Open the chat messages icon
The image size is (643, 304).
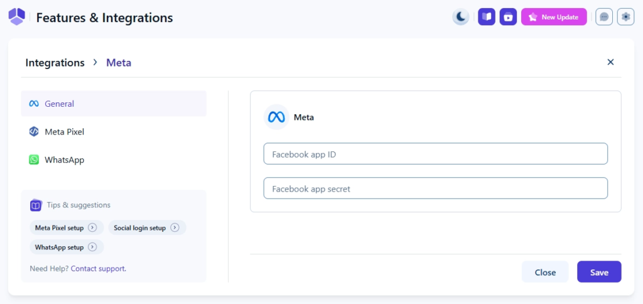pyautogui.click(x=604, y=17)
